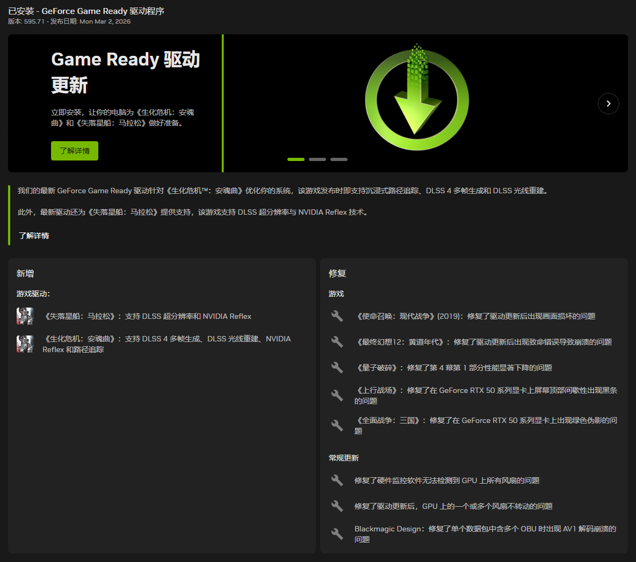Click the 常规更新 subheading

[x=344, y=458]
